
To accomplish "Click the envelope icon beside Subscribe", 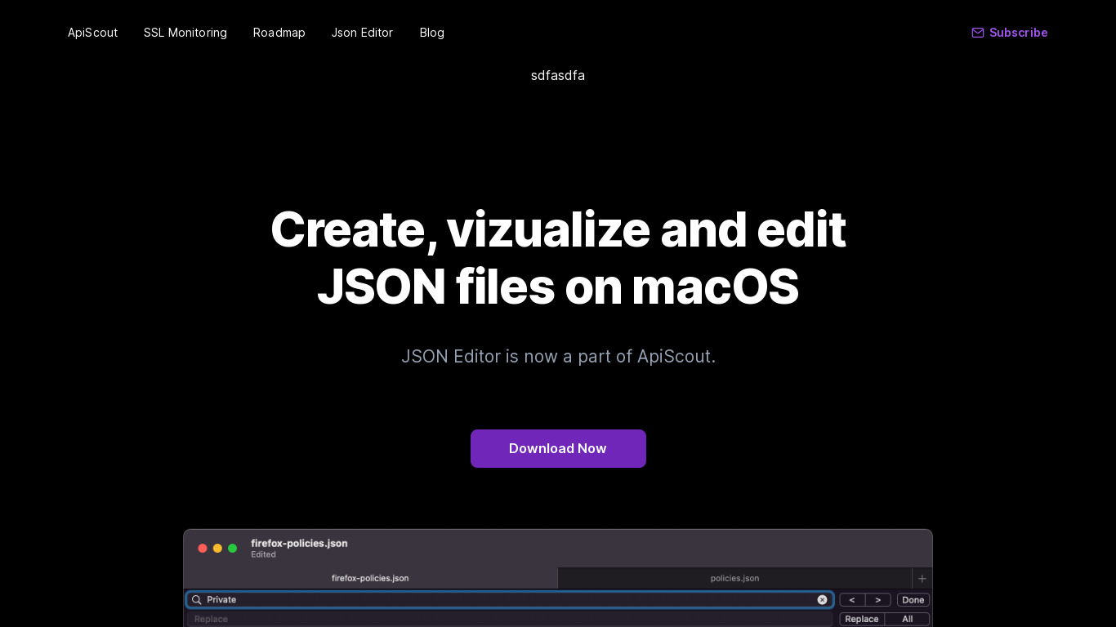I will click(x=978, y=33).
